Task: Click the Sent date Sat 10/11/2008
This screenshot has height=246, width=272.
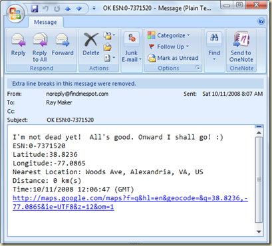Action: coord(232,94)
